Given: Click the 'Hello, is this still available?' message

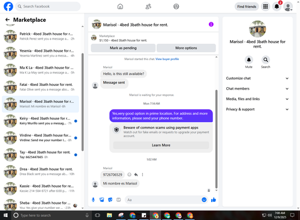Looking at the screenshot, I should (124, 74).
